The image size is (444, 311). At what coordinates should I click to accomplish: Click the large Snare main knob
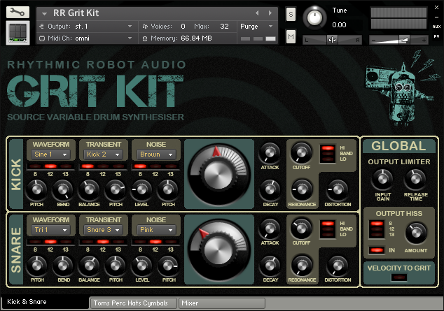click(x=218, y=249)
